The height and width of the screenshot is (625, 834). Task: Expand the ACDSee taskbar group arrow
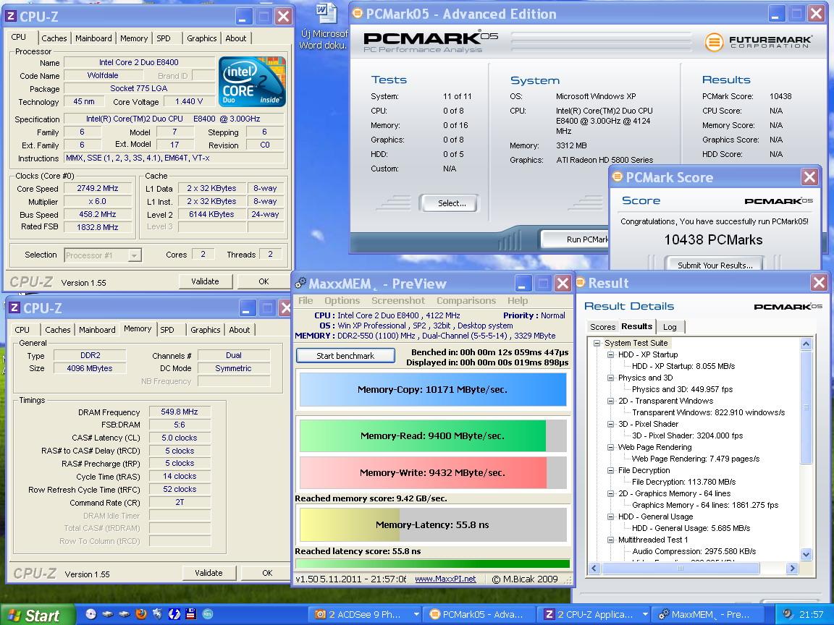coord(416,614)
